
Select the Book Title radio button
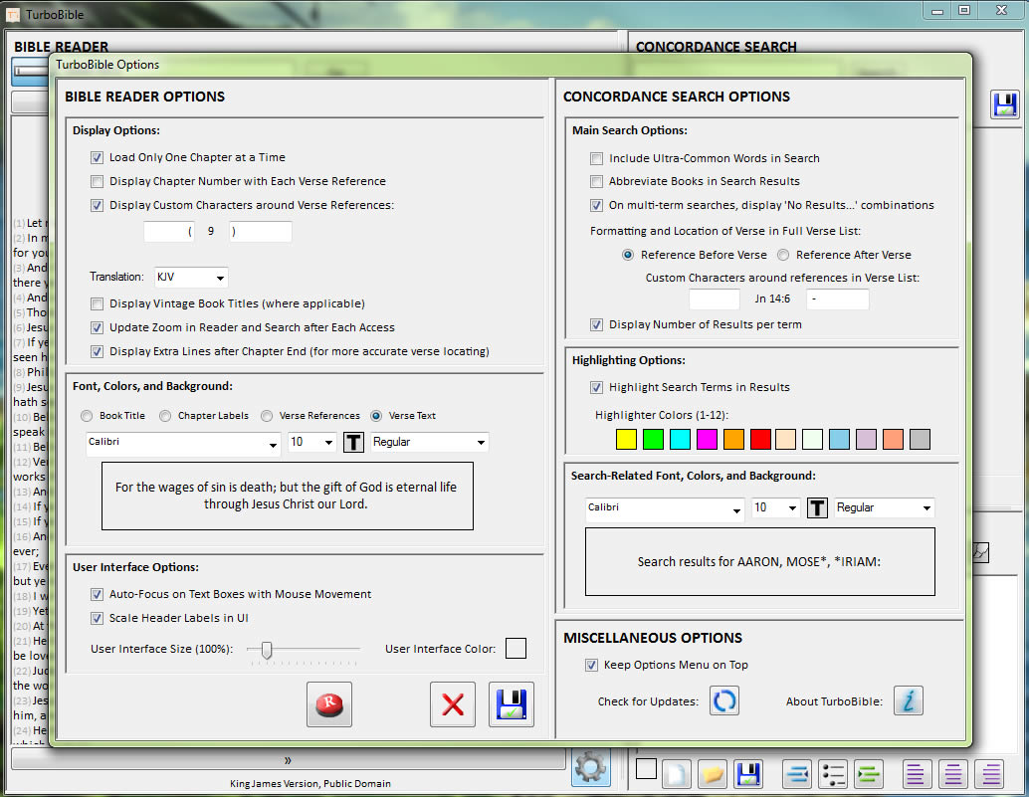87,416
